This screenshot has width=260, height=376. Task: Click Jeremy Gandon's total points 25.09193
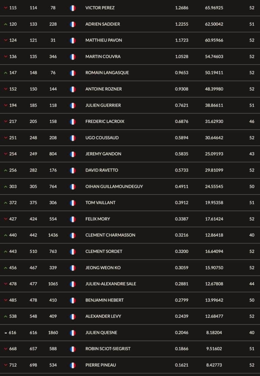tap(214, 154)
